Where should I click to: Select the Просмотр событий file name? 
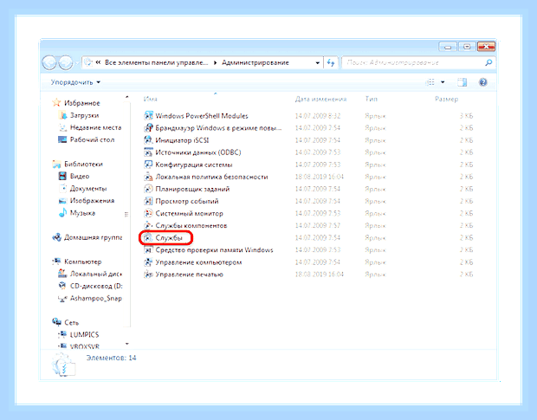(187, 201)
